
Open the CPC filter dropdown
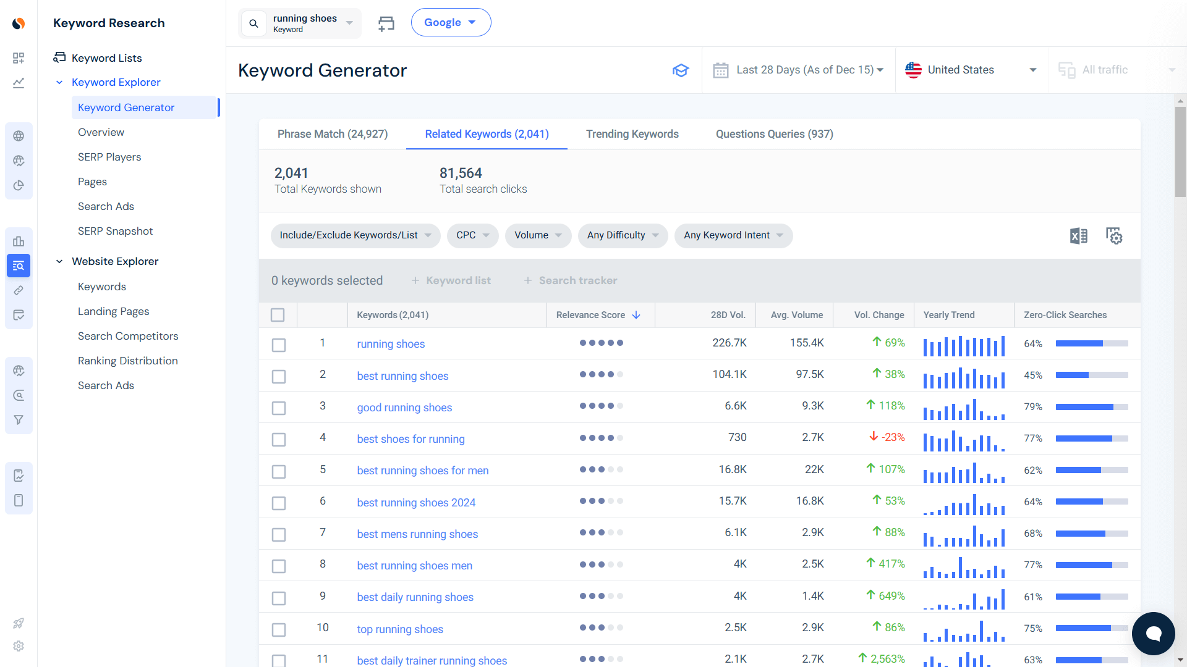pos(472,235)
